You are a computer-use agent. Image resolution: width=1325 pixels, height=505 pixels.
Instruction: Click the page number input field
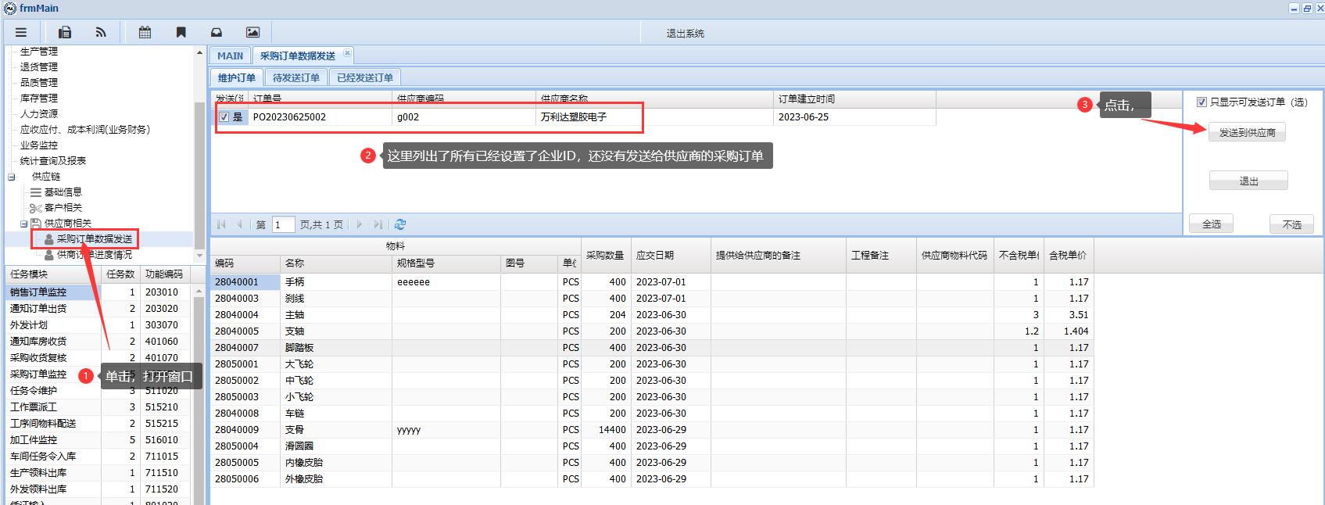point(283,224)
